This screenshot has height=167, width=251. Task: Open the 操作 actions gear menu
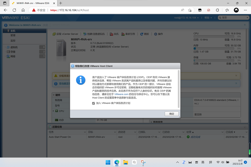158,34
